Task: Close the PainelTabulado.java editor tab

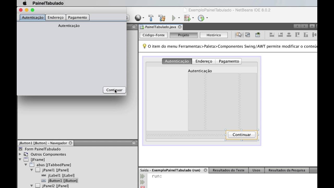Action: tap(180, 27)
